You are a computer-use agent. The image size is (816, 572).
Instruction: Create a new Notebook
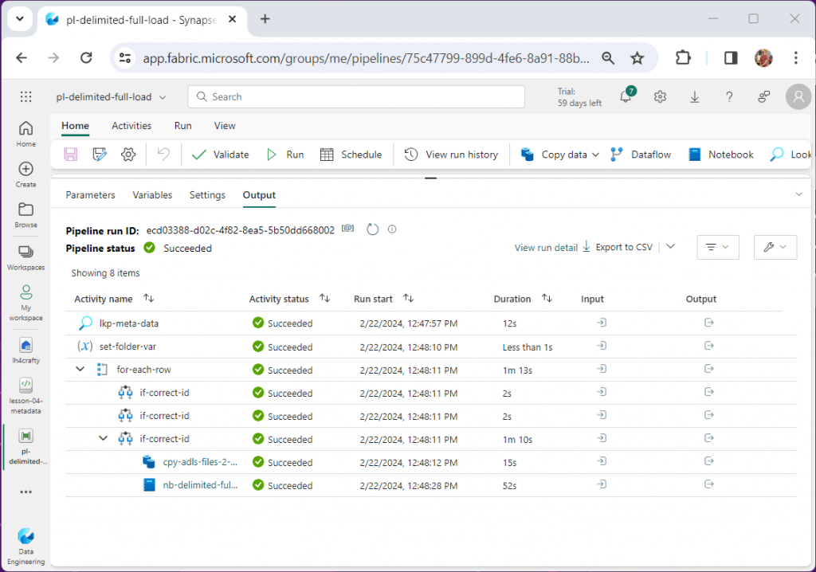[720, 154]
